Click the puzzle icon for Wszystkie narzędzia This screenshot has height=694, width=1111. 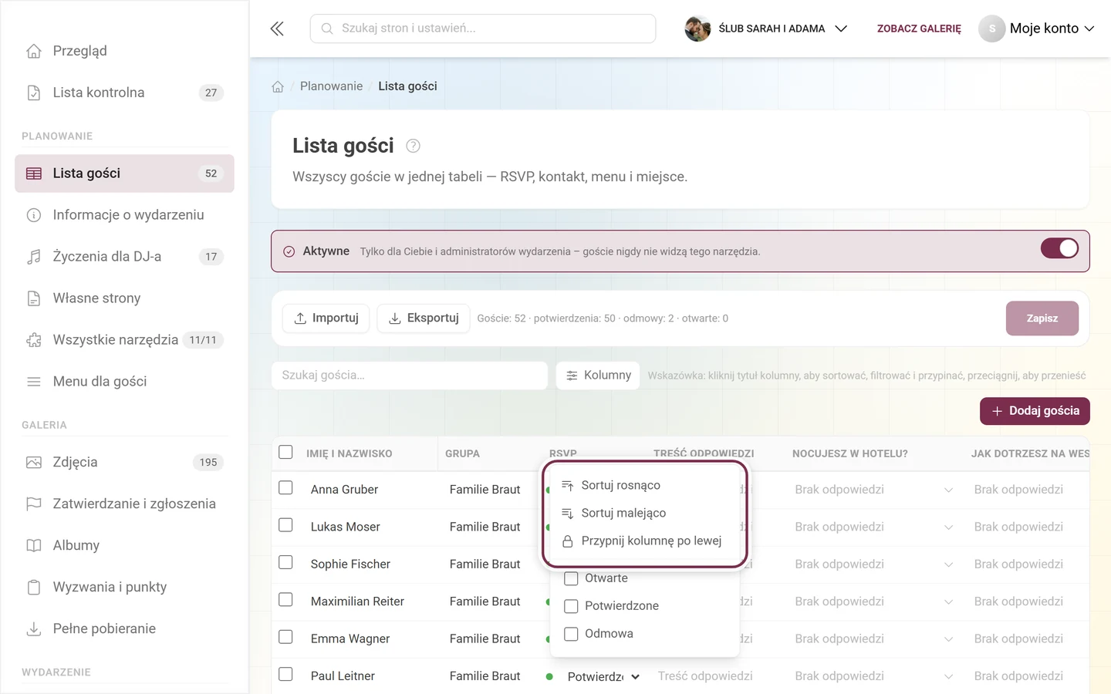point(34,340)
